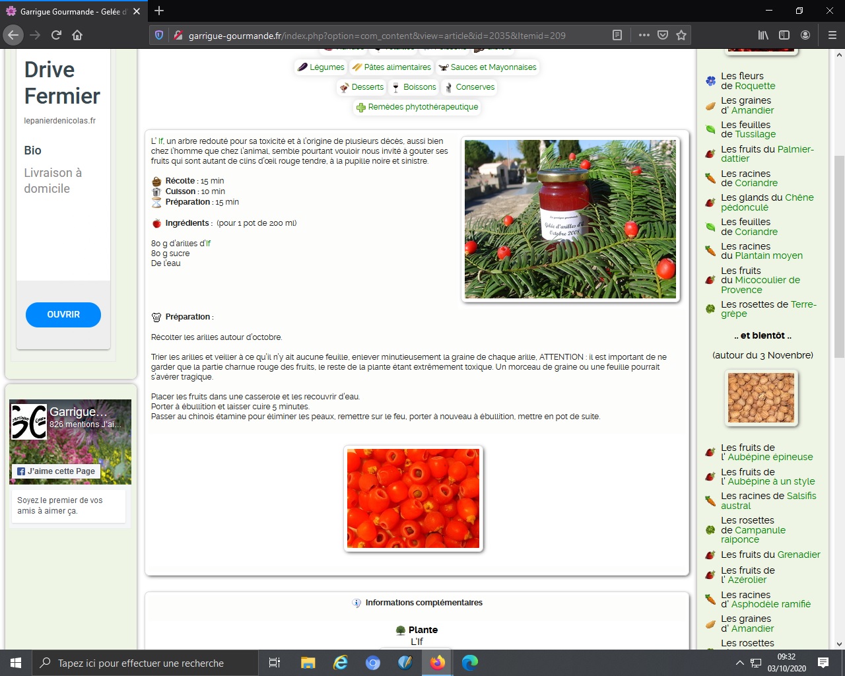
Task: Select the Sauces et Mayonnaises category
Action: click(488, 67)
